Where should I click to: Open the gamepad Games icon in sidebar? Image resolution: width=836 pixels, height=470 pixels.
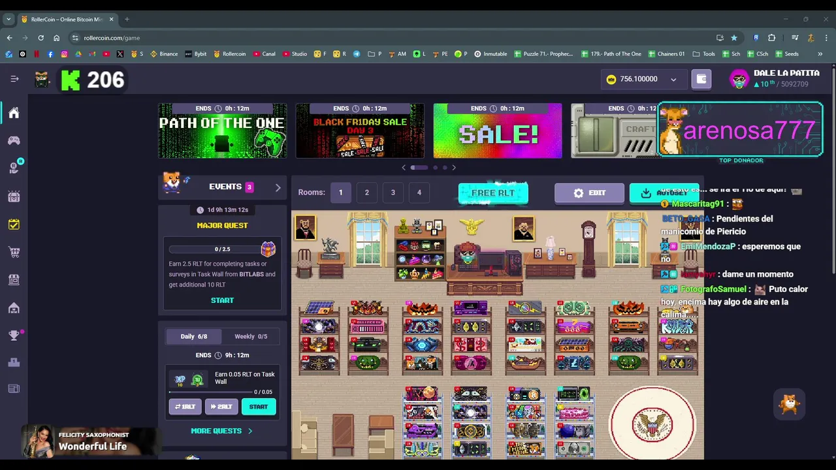coord(14,140)
